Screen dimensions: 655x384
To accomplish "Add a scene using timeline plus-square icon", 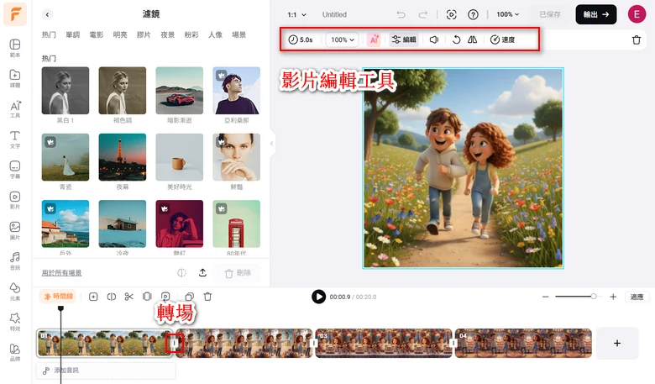I will coord(93,297).
